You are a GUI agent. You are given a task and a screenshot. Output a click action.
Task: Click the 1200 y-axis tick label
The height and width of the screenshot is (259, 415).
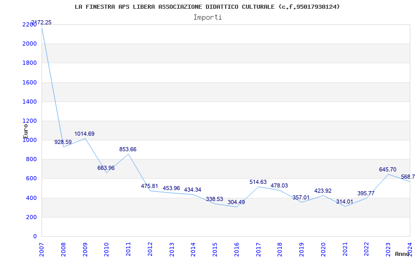(x=30, y=121)
